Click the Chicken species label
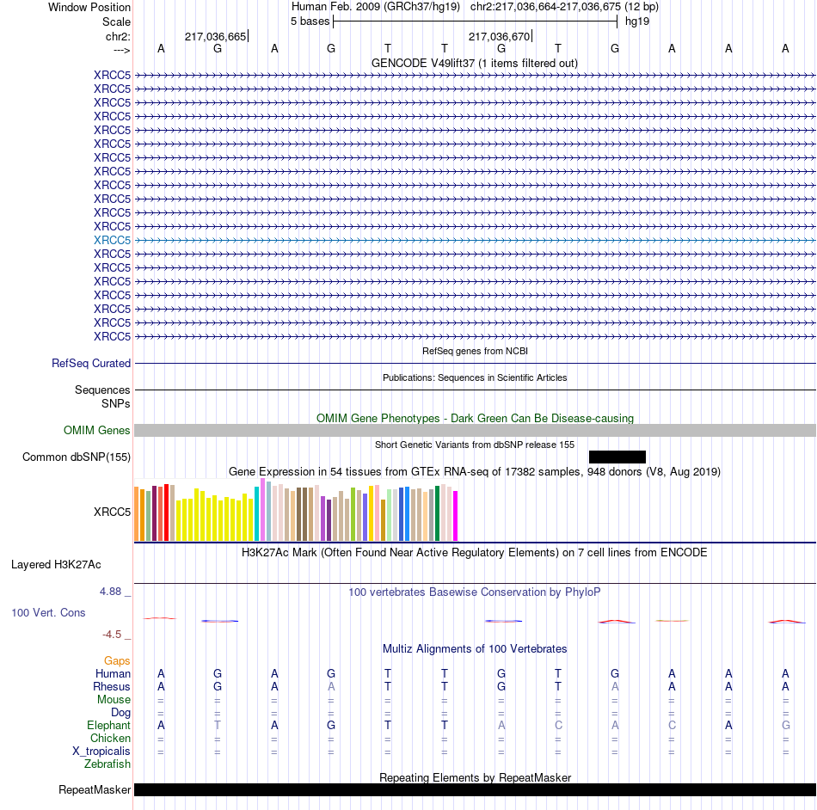The image size is (817, 810). [110, 738]
